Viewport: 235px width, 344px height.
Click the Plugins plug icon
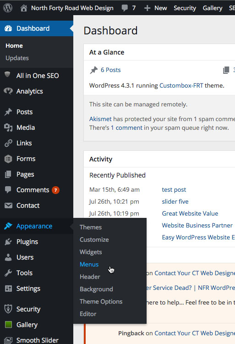click(x=8, y=242)
